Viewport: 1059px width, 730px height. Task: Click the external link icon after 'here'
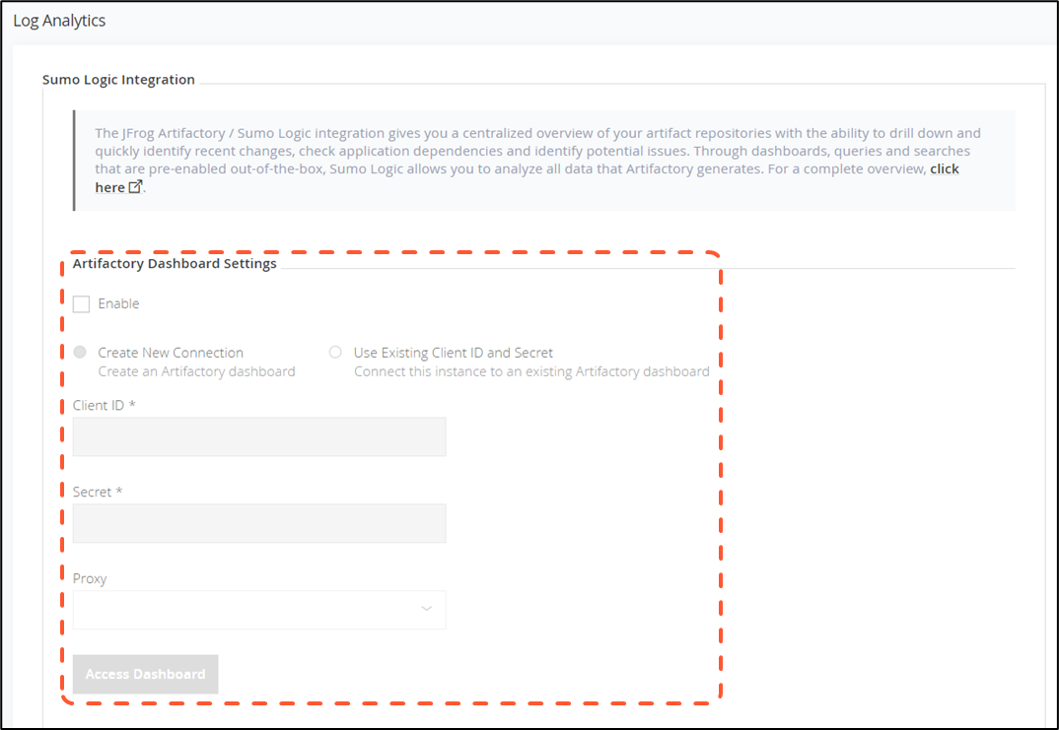pyautogui.click(x=135, y=187)
